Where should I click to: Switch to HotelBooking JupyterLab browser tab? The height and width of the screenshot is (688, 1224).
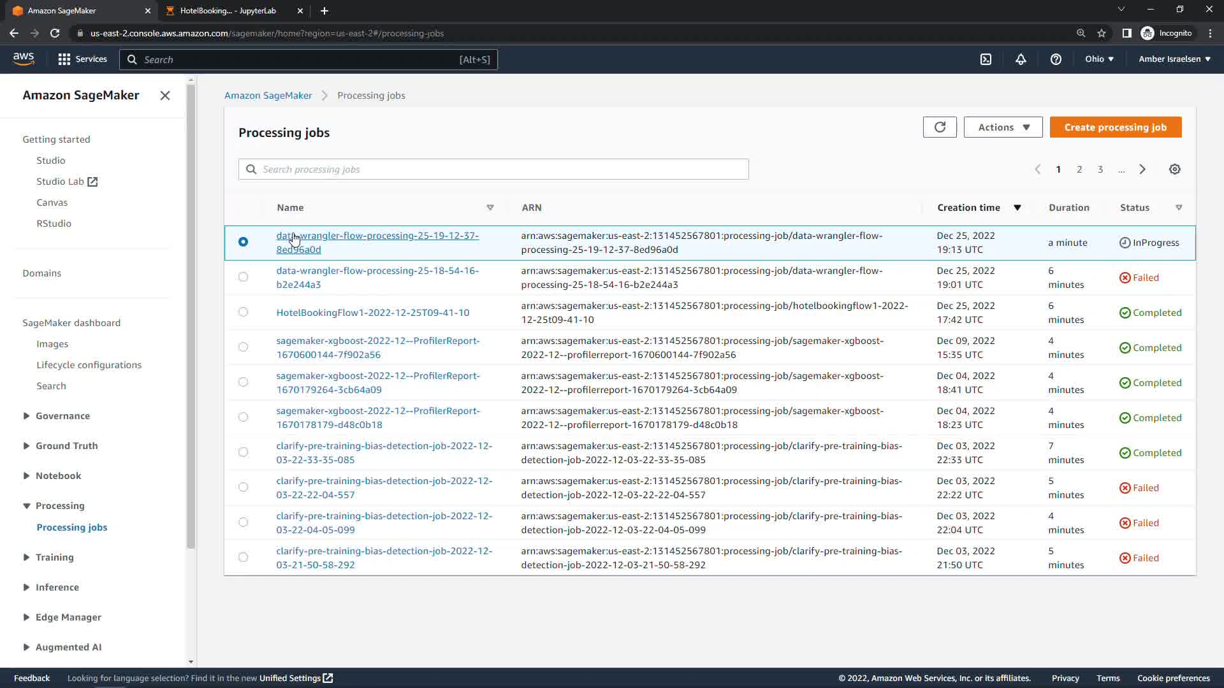click(228, 11)
